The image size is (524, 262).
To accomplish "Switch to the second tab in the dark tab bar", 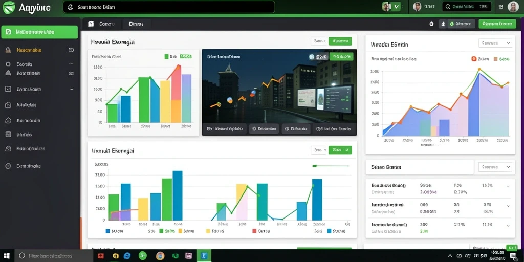I will 136,24.
